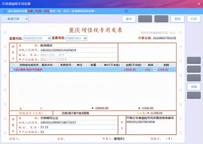The width and height of the screenshot is (203, 144).
Task: Click the buyer address and phone field
Action: point(79,55)
